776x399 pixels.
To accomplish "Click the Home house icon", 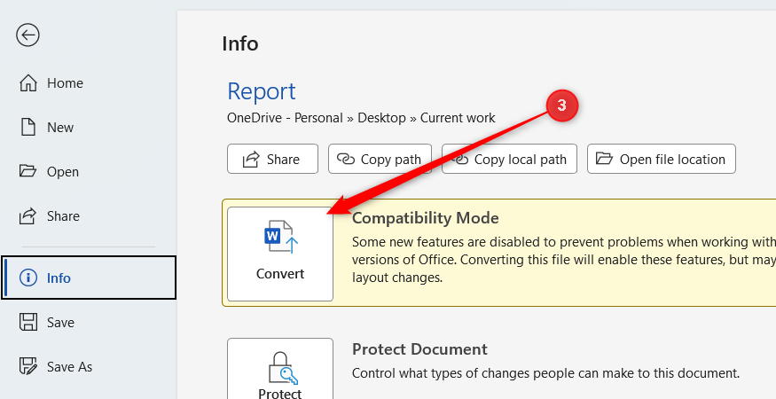I will 28,82.
